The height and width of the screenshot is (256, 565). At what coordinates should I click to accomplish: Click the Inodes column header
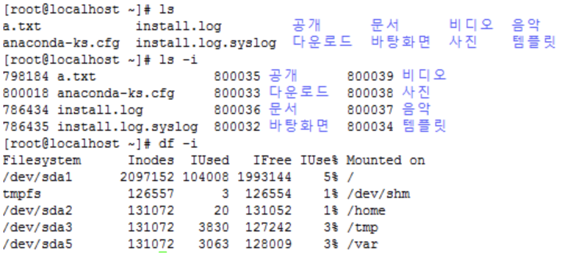151,160
